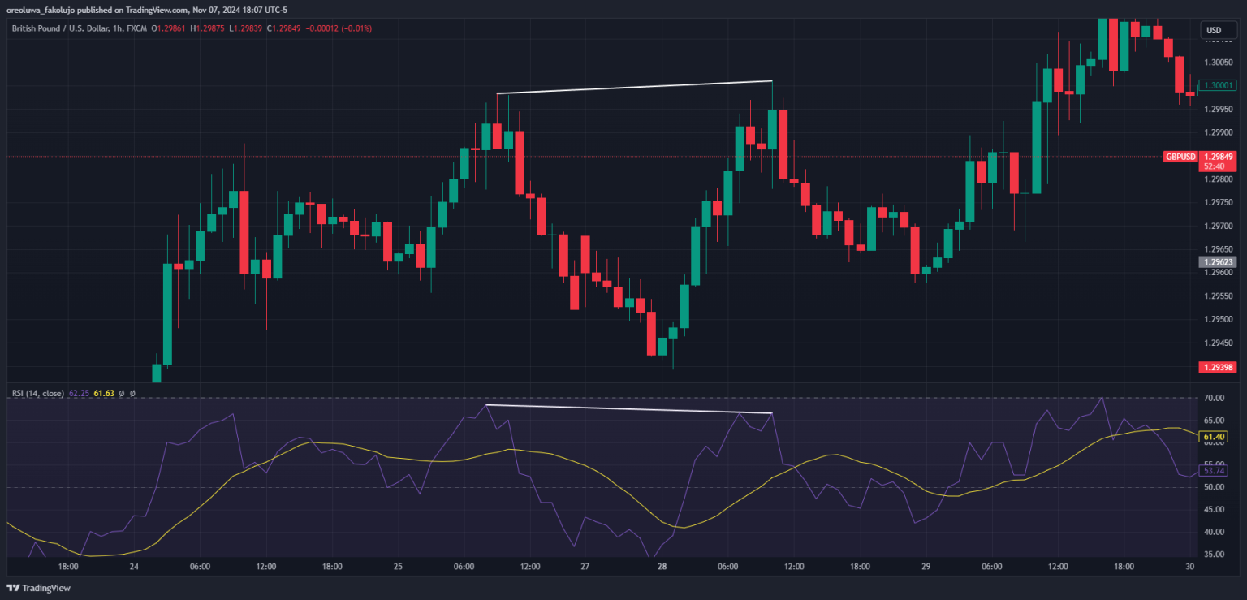This screenshot has height=600, width=1247.
Task: Toggle the second Ø icon in the RSI legend
Action: click(x=132, y=393)
